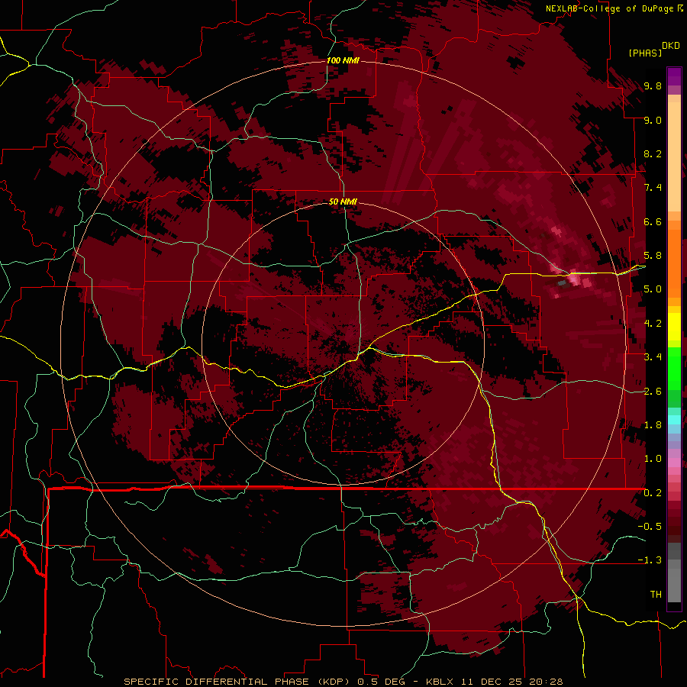Click the bright pink high-KDP echo core
Viewport: 687px width, 687px height.
click(x=575, y=279)
